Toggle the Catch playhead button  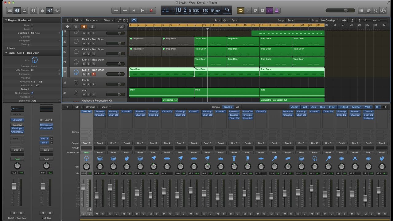[134, 20]
